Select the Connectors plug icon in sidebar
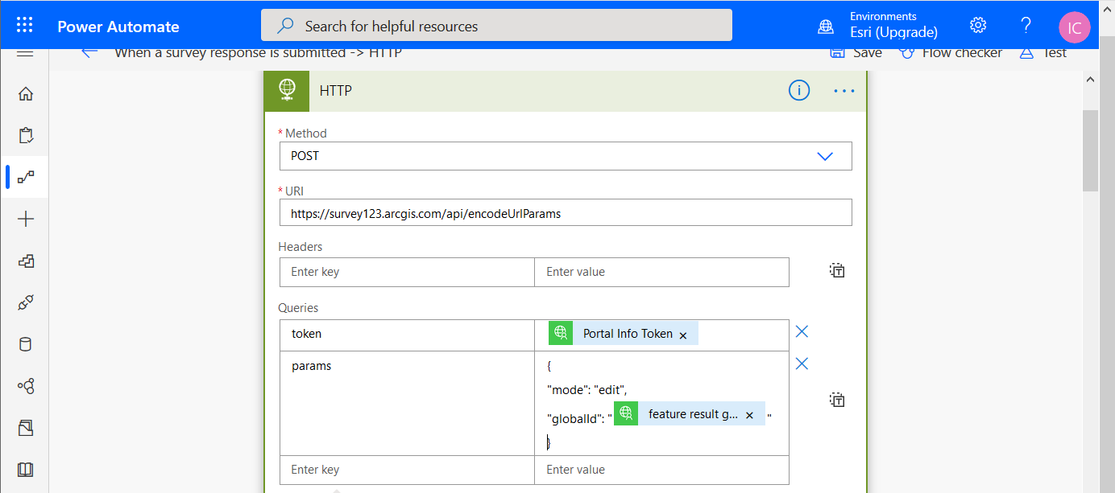 tap(25, 302)
